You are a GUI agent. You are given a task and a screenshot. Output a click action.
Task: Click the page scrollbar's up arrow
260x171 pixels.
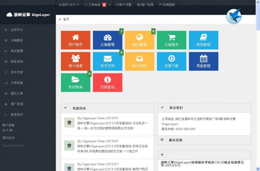[258, 2]
